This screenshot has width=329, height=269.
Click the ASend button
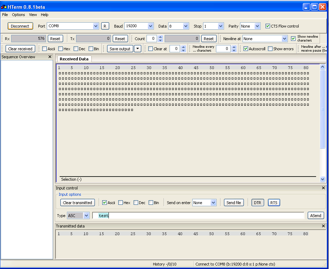[x=316, y=216]
